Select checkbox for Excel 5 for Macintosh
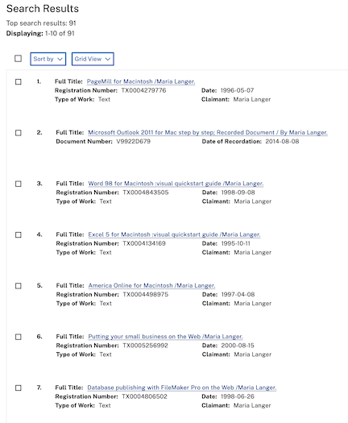348x423 pixels. tap(18, 234)
